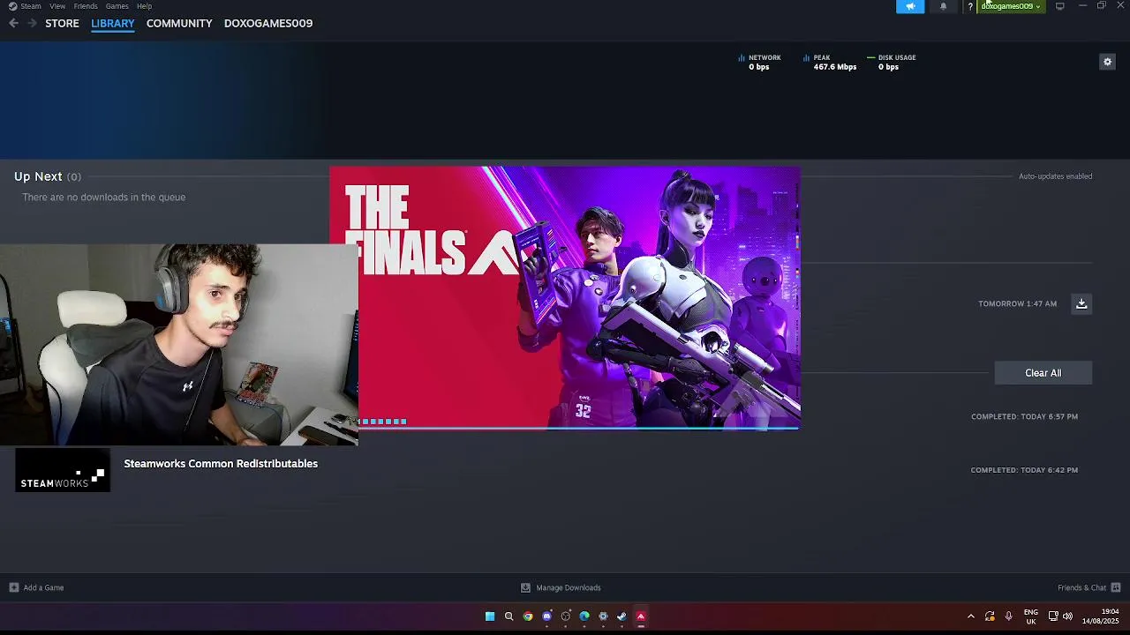Open the DOXOGAMES009 profile tab
The image size is (1130, 635).
tap(268, 23)
